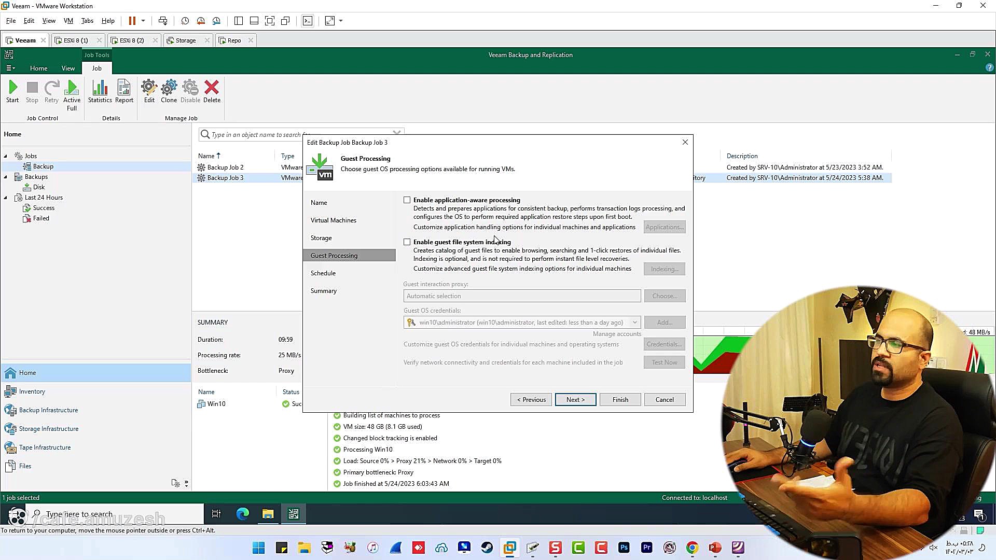Open VMware Tabs menu
The height and width of the screenshot is (560, 996).
tap(87, 21)
